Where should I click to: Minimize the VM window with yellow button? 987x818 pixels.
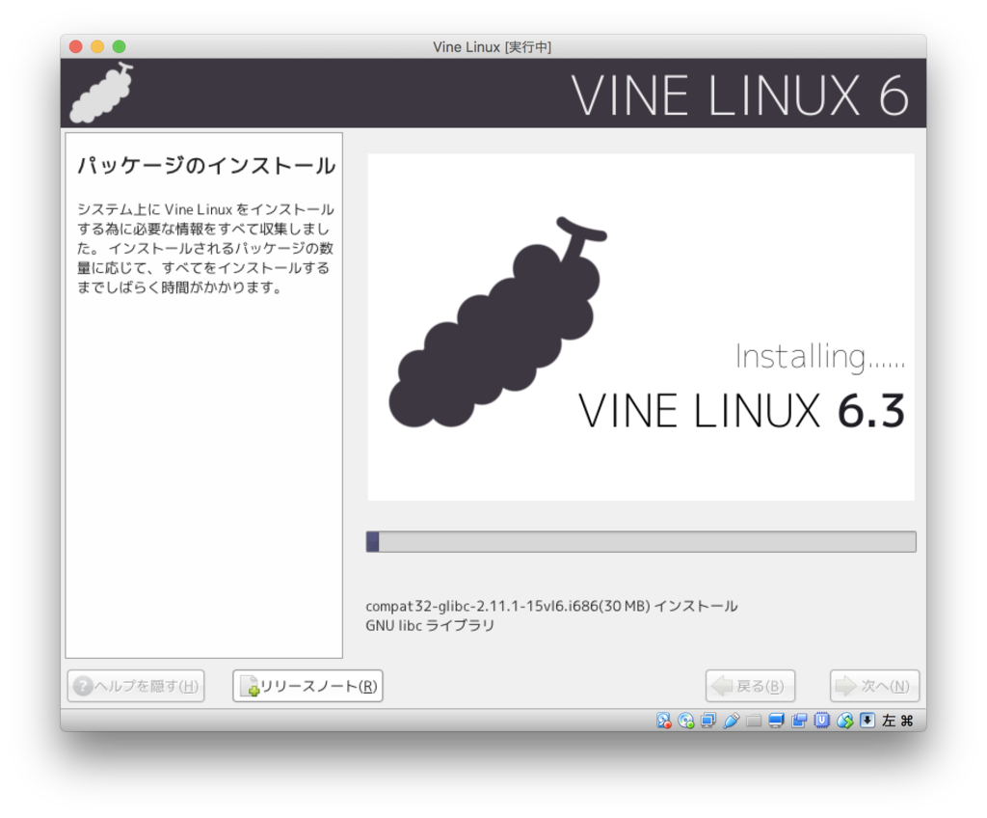click(x=97, y=46)
